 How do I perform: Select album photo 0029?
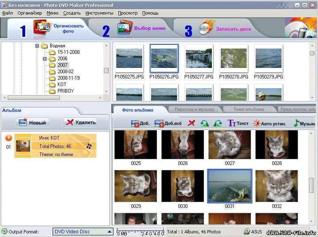pyautogui.click(x=136, y=186)
